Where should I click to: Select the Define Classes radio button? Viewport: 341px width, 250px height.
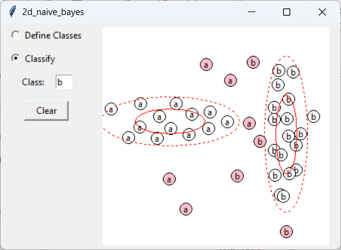point(16,35)
